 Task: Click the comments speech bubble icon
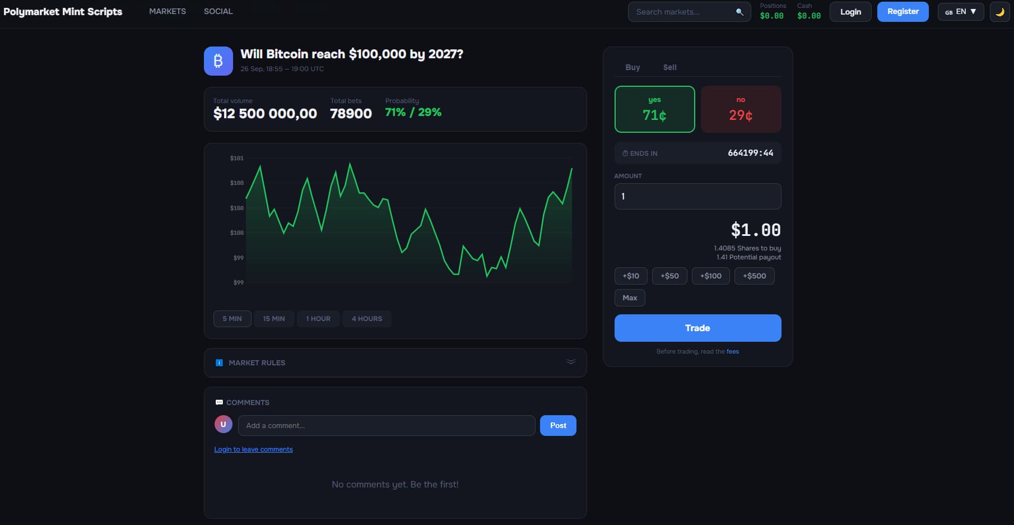tap(219, 403)
